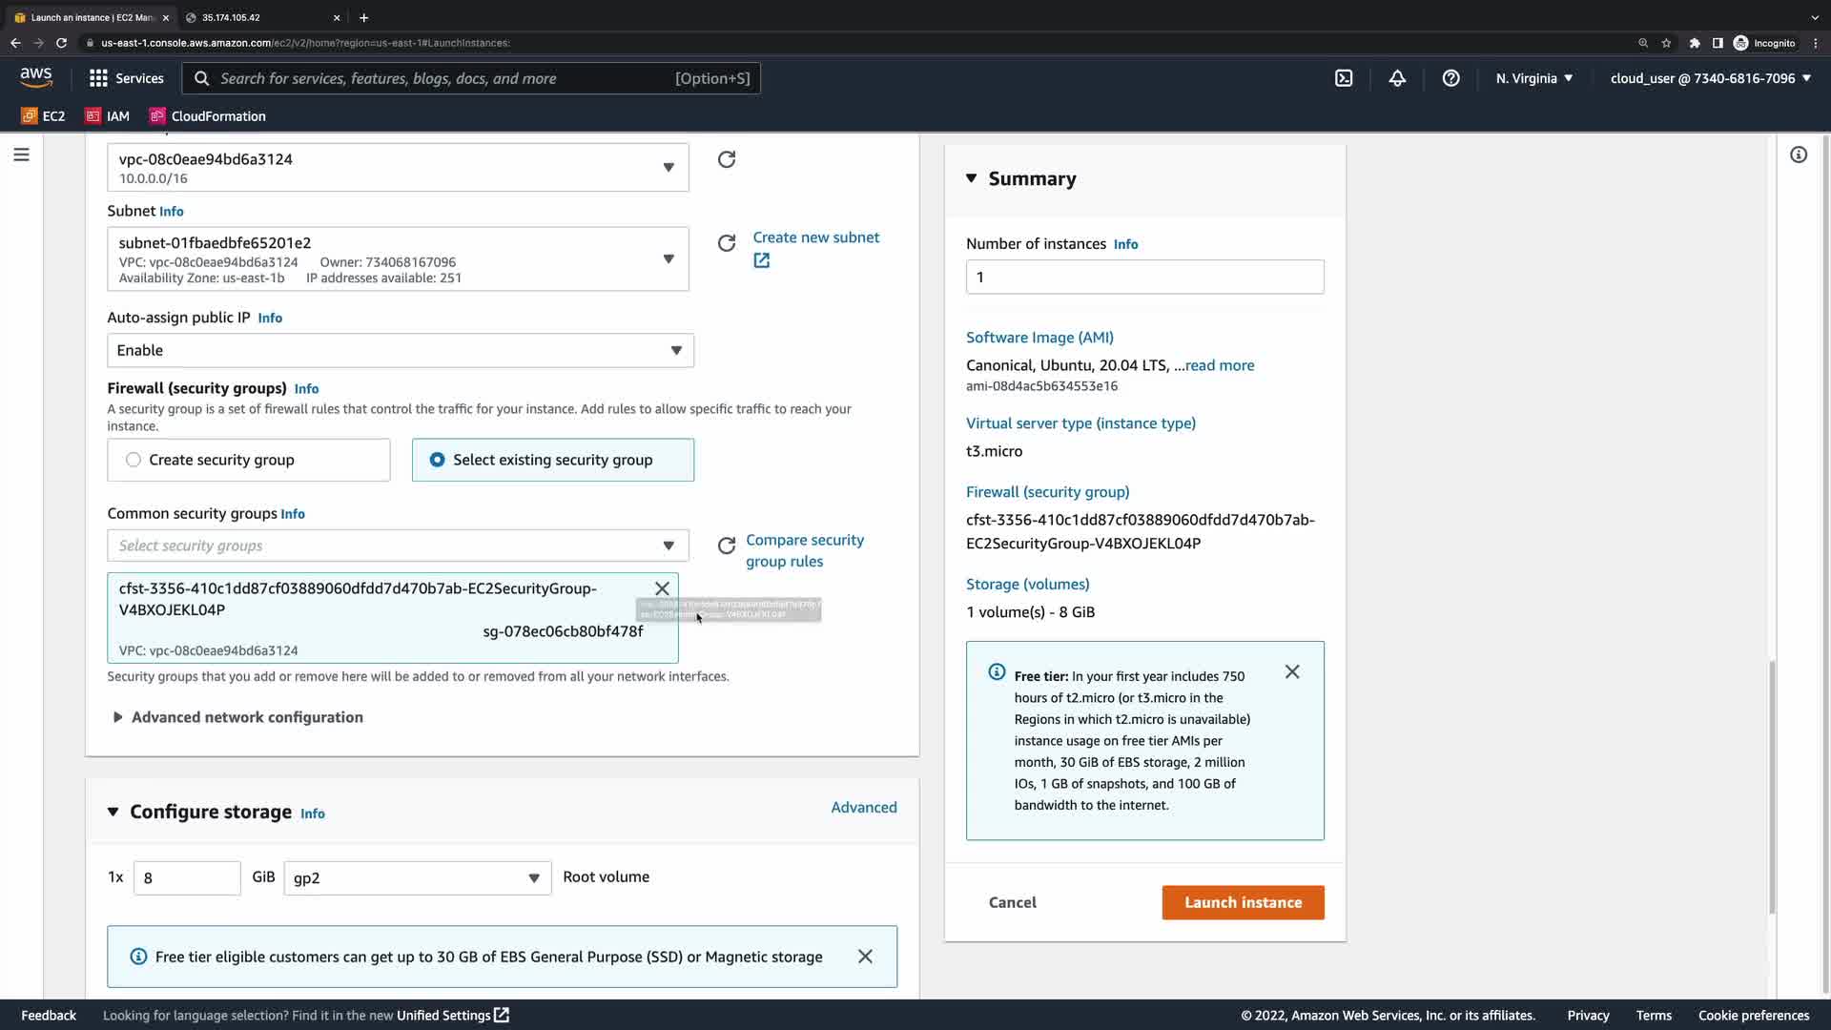The height and width of the screenshot is (1030, 1831).
Task: Dismiss the Free tier summary notice
Action: 1292,672
